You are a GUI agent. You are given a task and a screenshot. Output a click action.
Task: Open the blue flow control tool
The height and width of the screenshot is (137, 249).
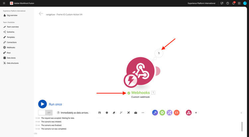tap(155, 113)
